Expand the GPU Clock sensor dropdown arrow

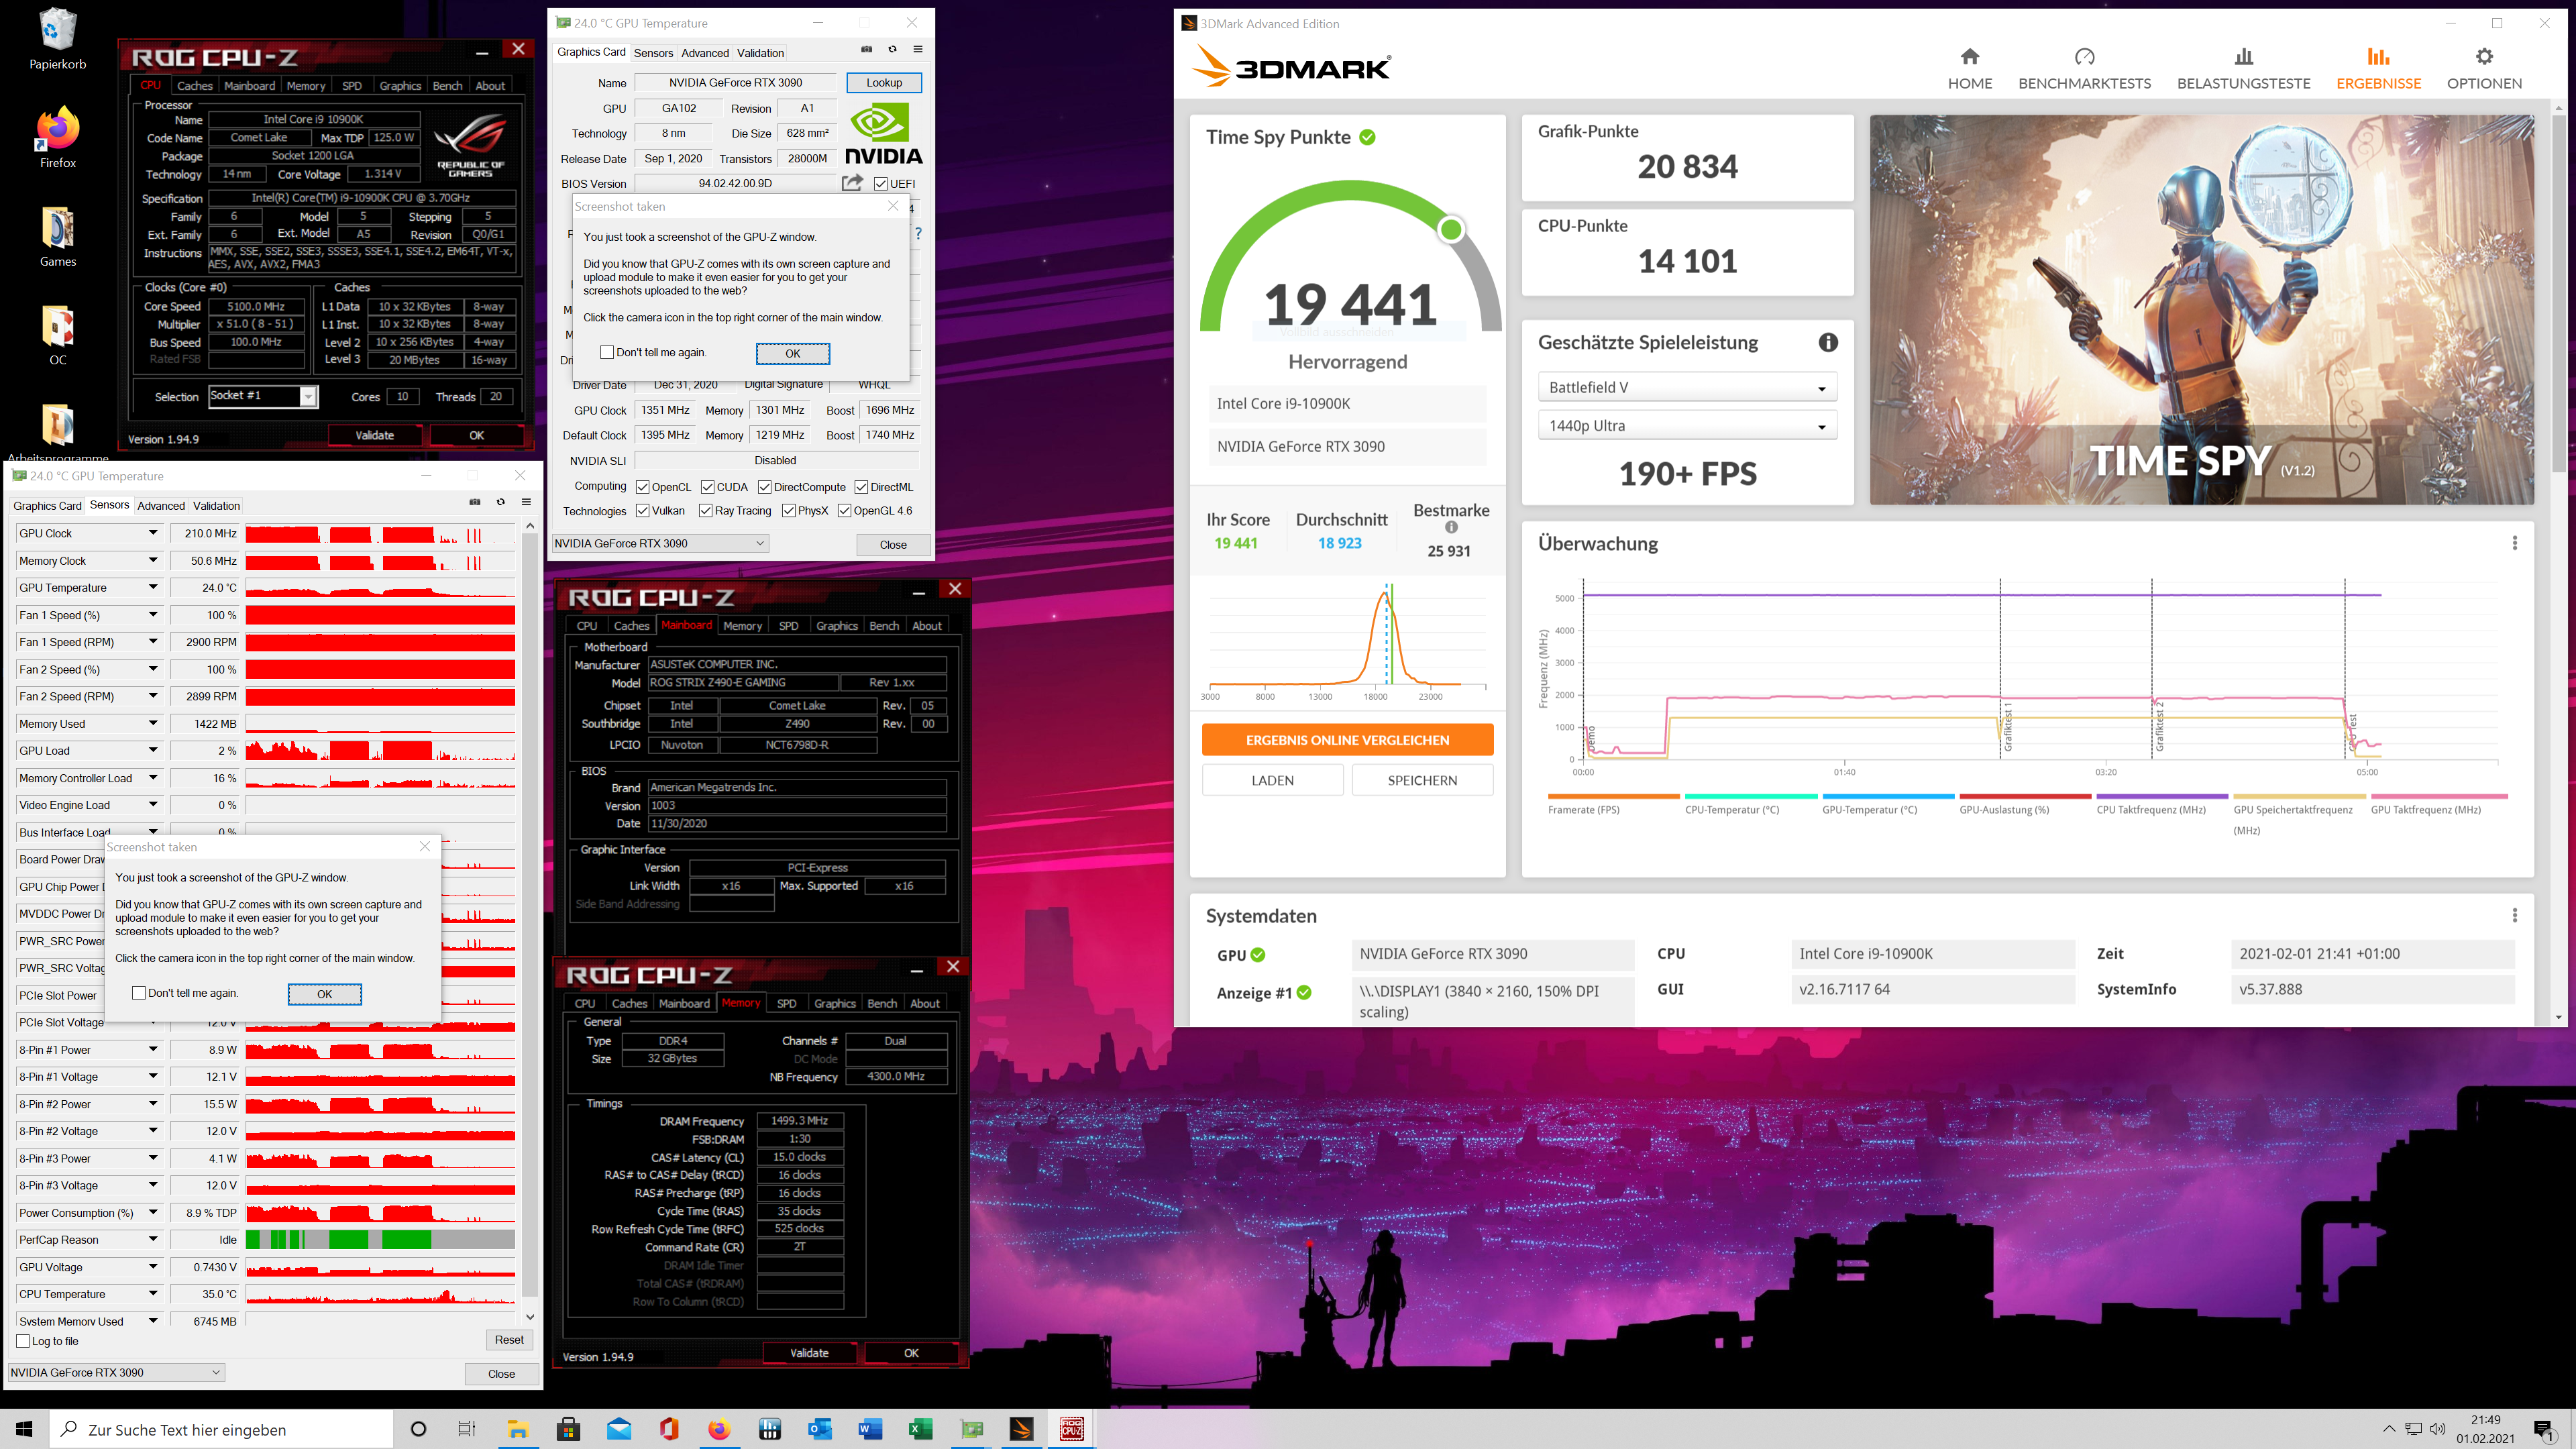point(153,533)
